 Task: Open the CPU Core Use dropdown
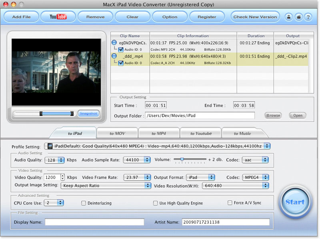tap(54, 203)
